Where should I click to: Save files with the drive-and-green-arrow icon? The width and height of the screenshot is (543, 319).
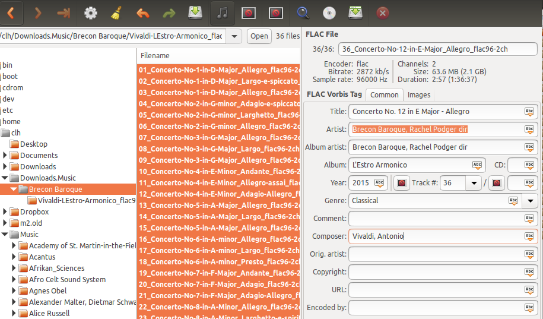195,12
